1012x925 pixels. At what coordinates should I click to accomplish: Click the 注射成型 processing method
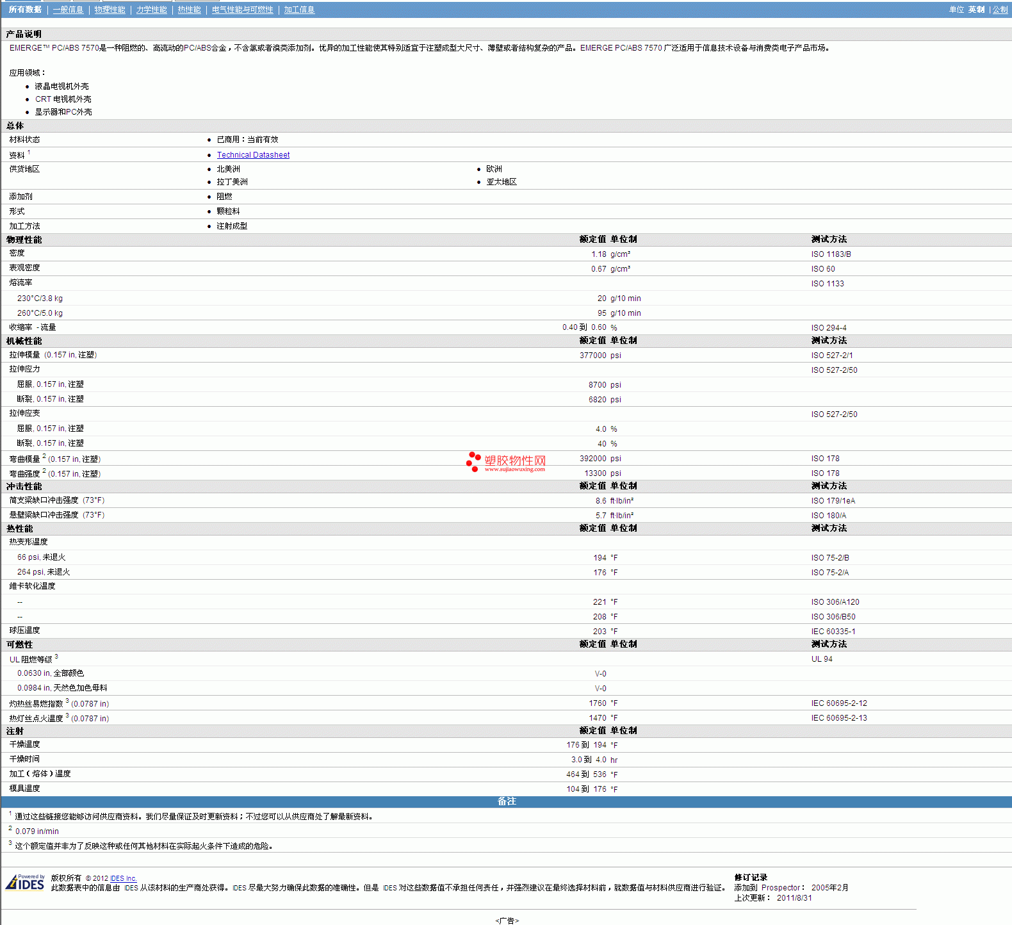pos(232,226)
